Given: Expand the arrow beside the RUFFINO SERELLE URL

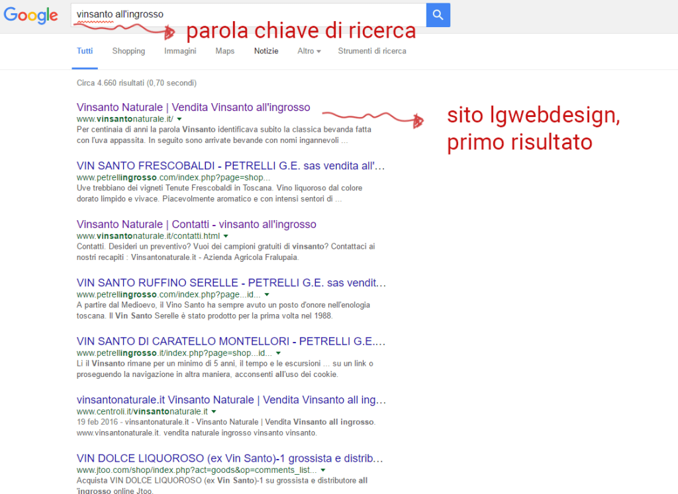Looking at the screenshot, I should pos(267,294).
